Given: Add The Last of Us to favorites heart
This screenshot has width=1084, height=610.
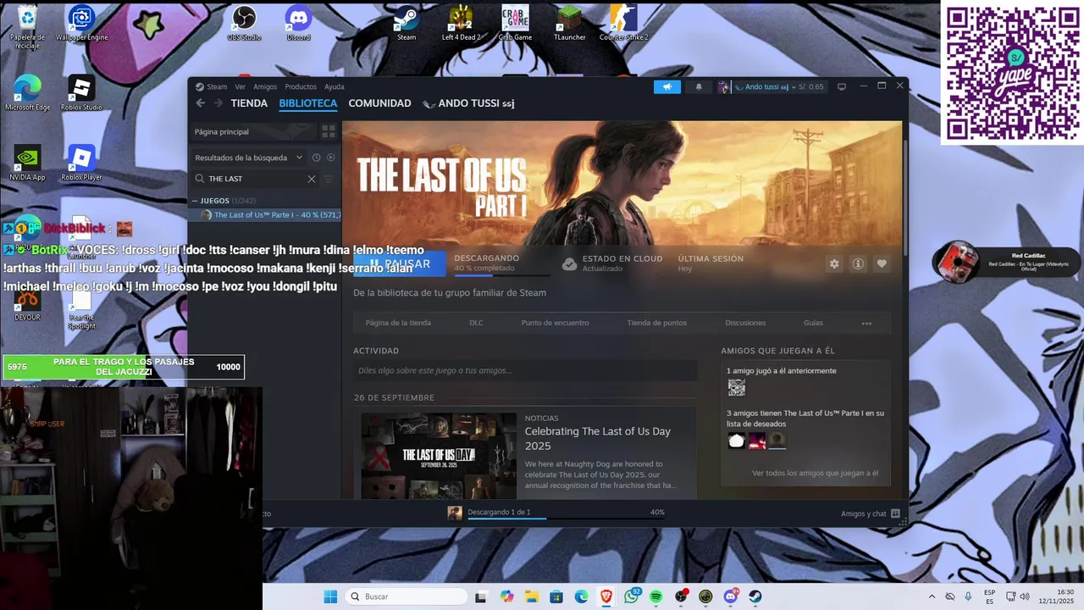Looking at the screenshot, I should coord(882,263).
